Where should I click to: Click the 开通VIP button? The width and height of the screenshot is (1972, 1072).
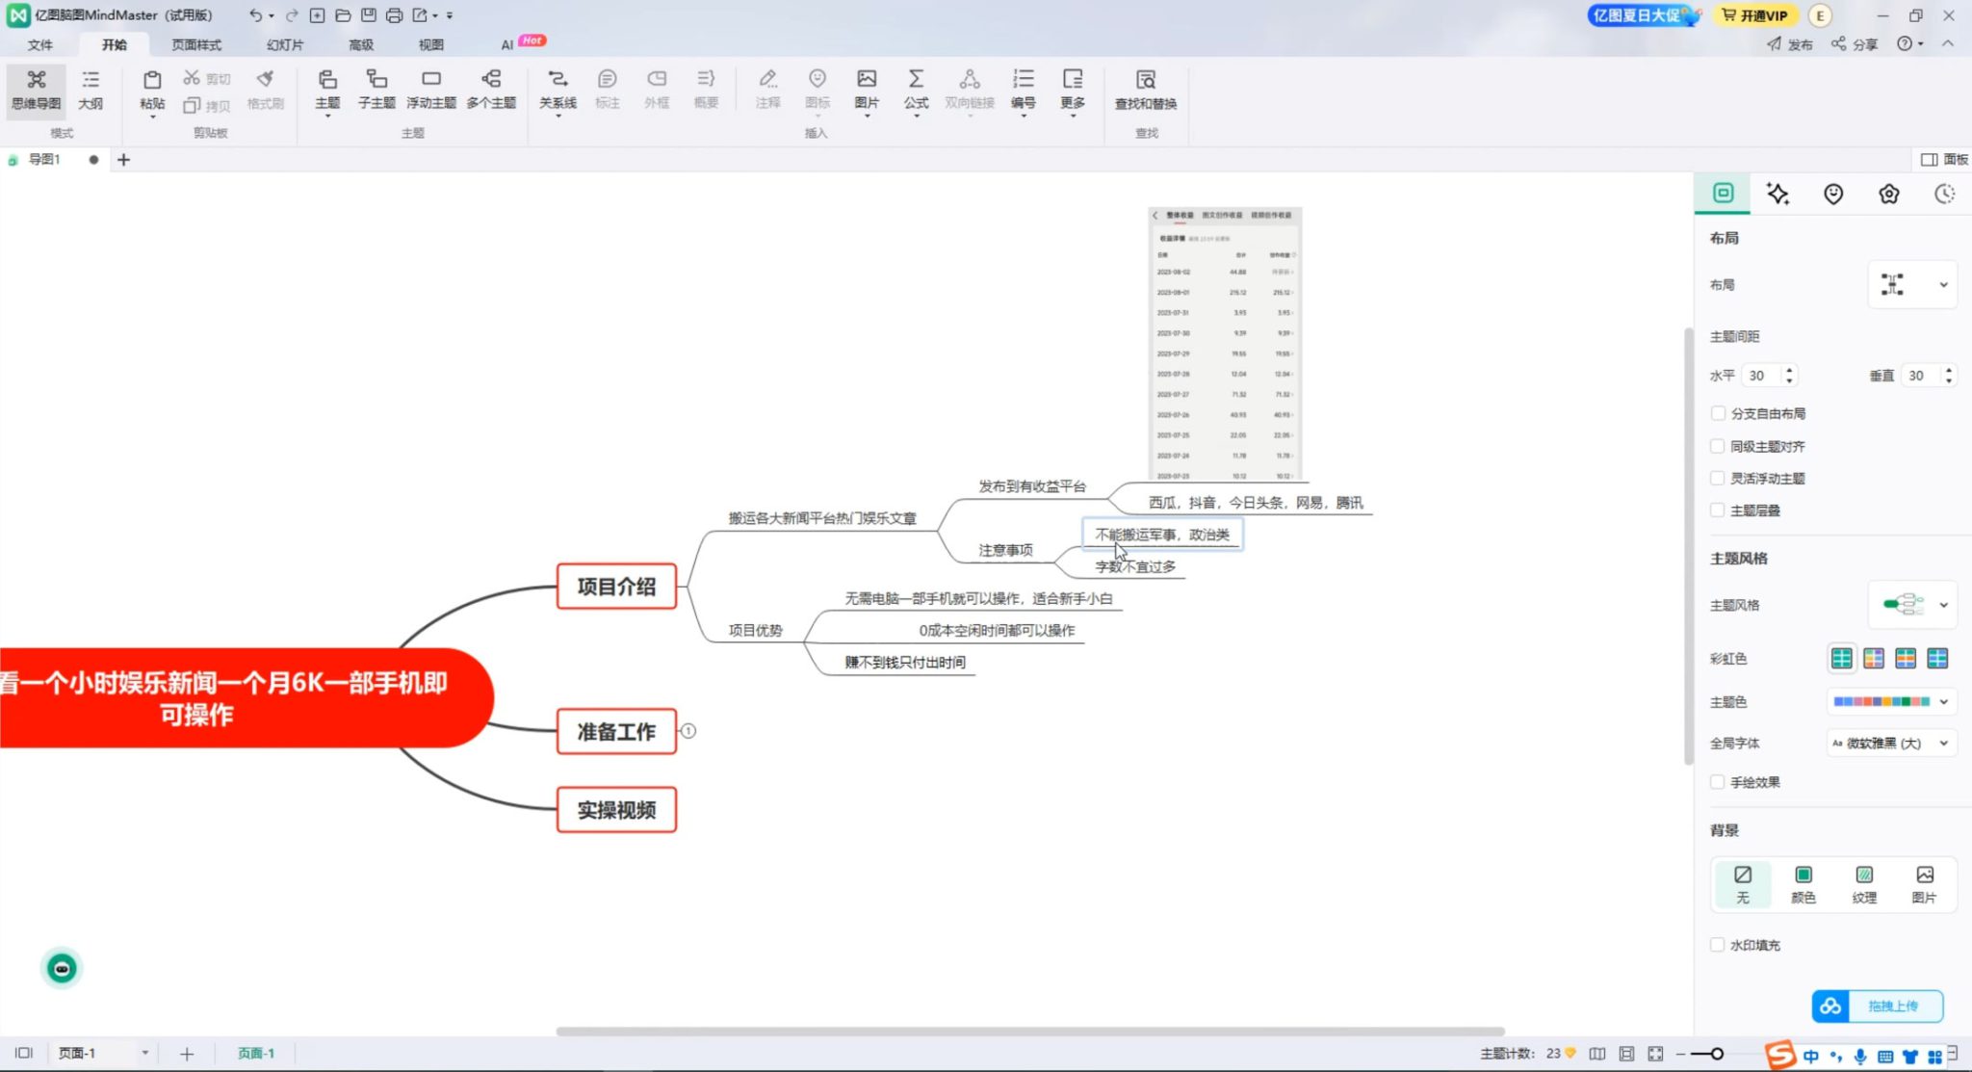coord(1754,15)
